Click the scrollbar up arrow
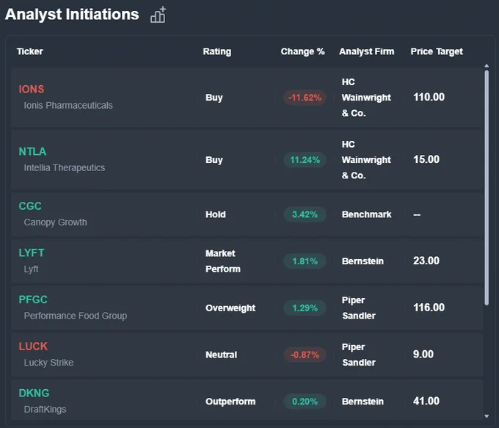 click(487, 65)
